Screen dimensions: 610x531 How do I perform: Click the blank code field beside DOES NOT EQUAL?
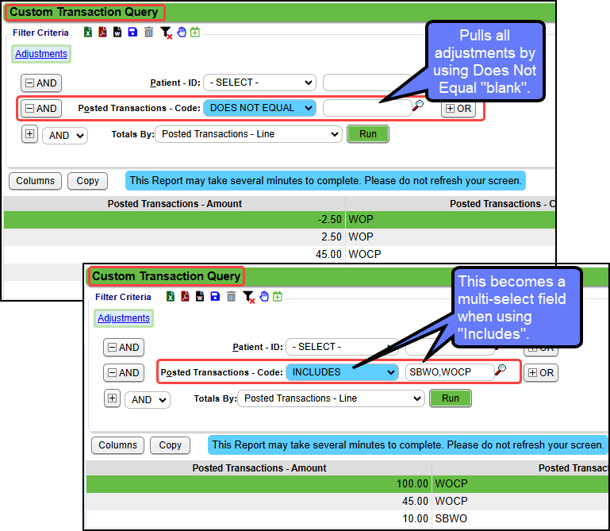367,108
